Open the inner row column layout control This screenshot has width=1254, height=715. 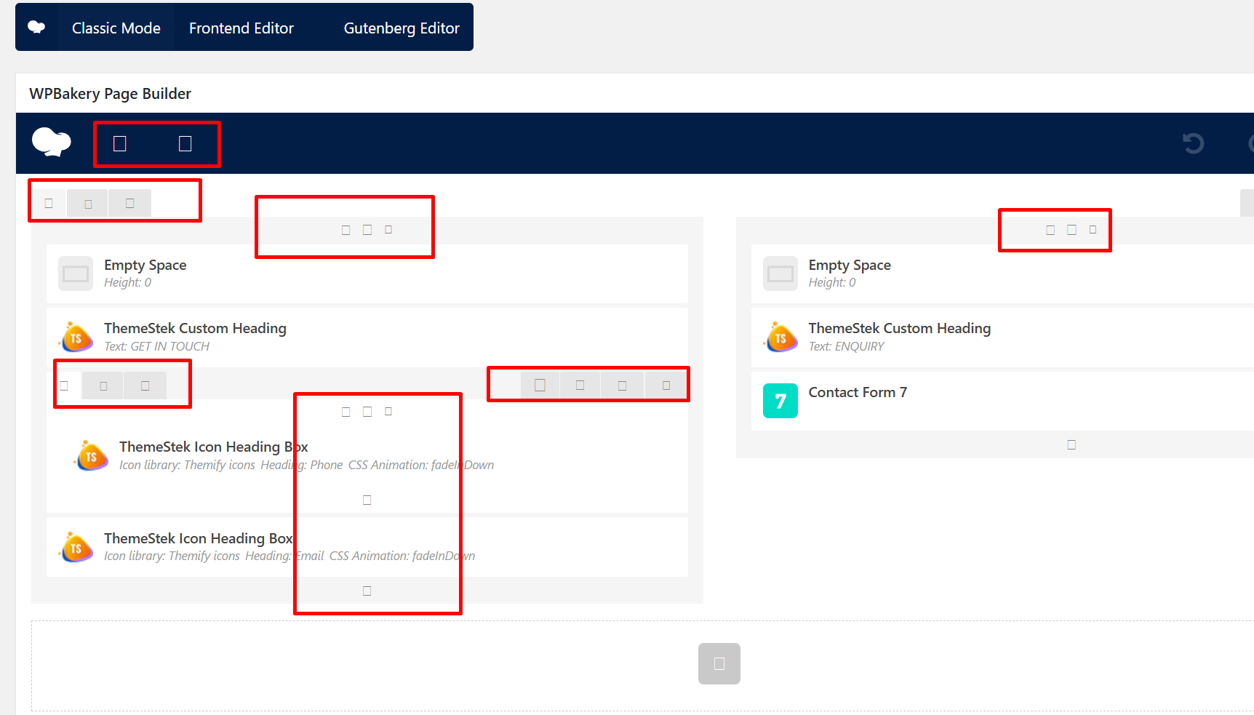click(x=103, y=386)
